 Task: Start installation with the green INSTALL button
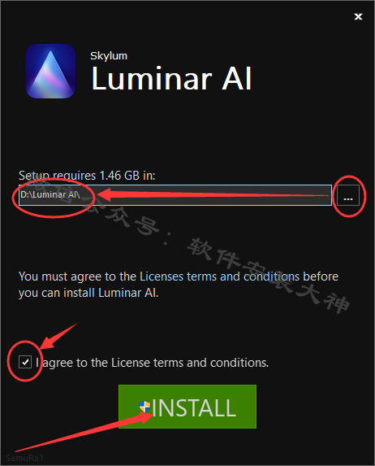click(x=187, y=407)
